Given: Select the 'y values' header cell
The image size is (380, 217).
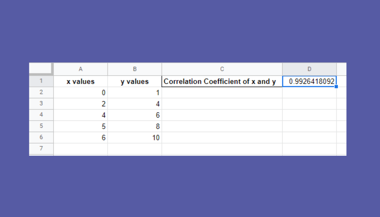Looking at the screenshot, I should 135,81.
